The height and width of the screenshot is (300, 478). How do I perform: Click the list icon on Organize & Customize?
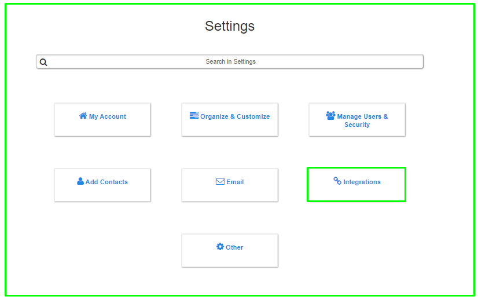194,115
